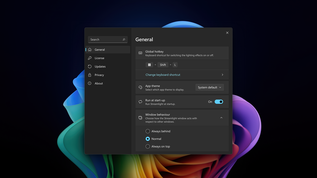Click the L key badge
This screenshot has width=317, height=178.
click(x=175, y=65)
